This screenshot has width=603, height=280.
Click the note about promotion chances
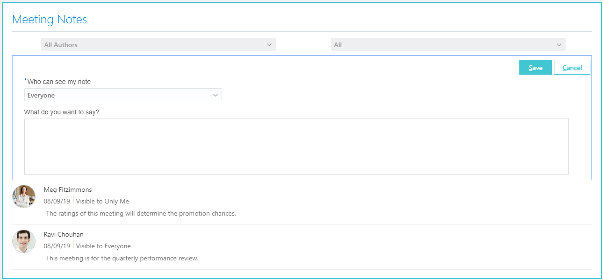[141, 214]
